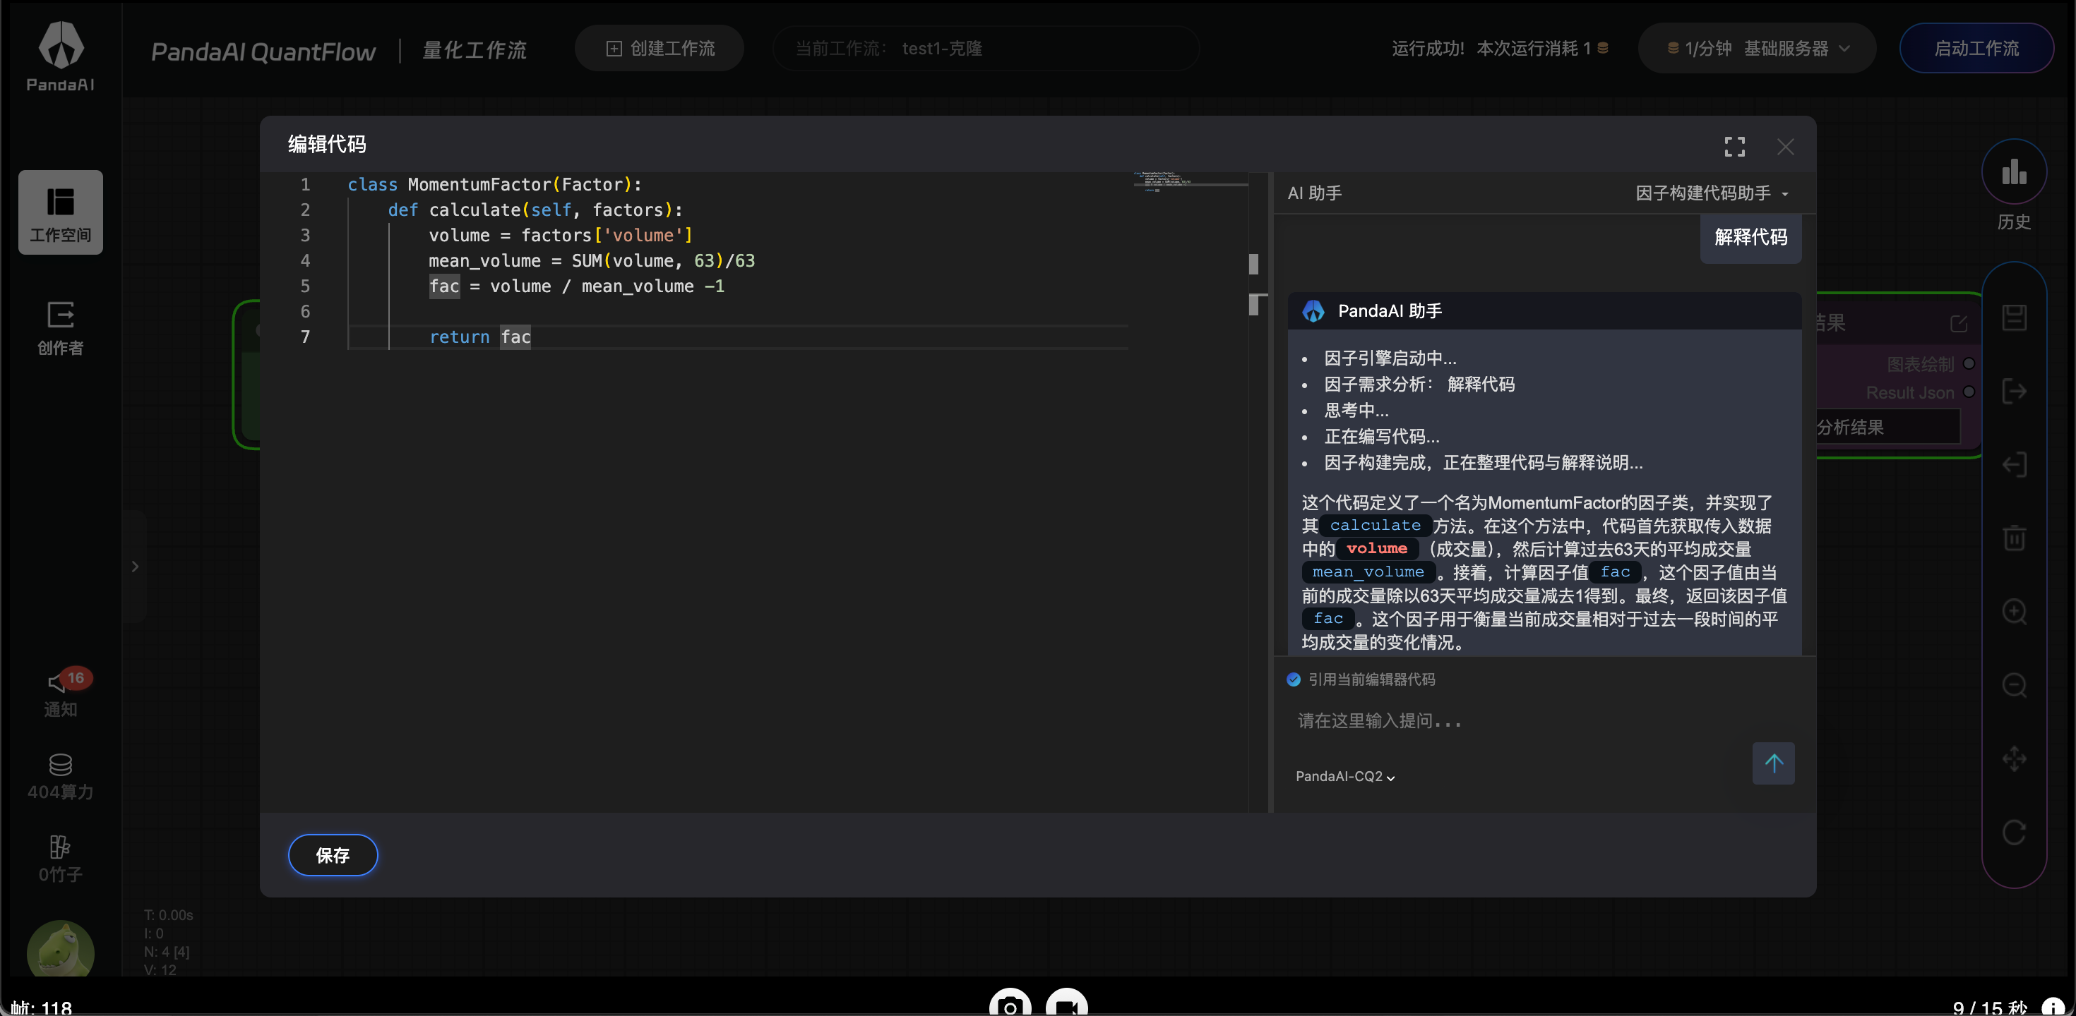The image size is (2076, 1016).
Task: Click the 404算力 coin stack icon
Action: (61, 764)
